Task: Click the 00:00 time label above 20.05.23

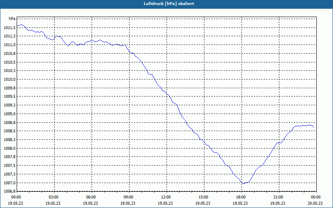Action: [x=315, y=197]
